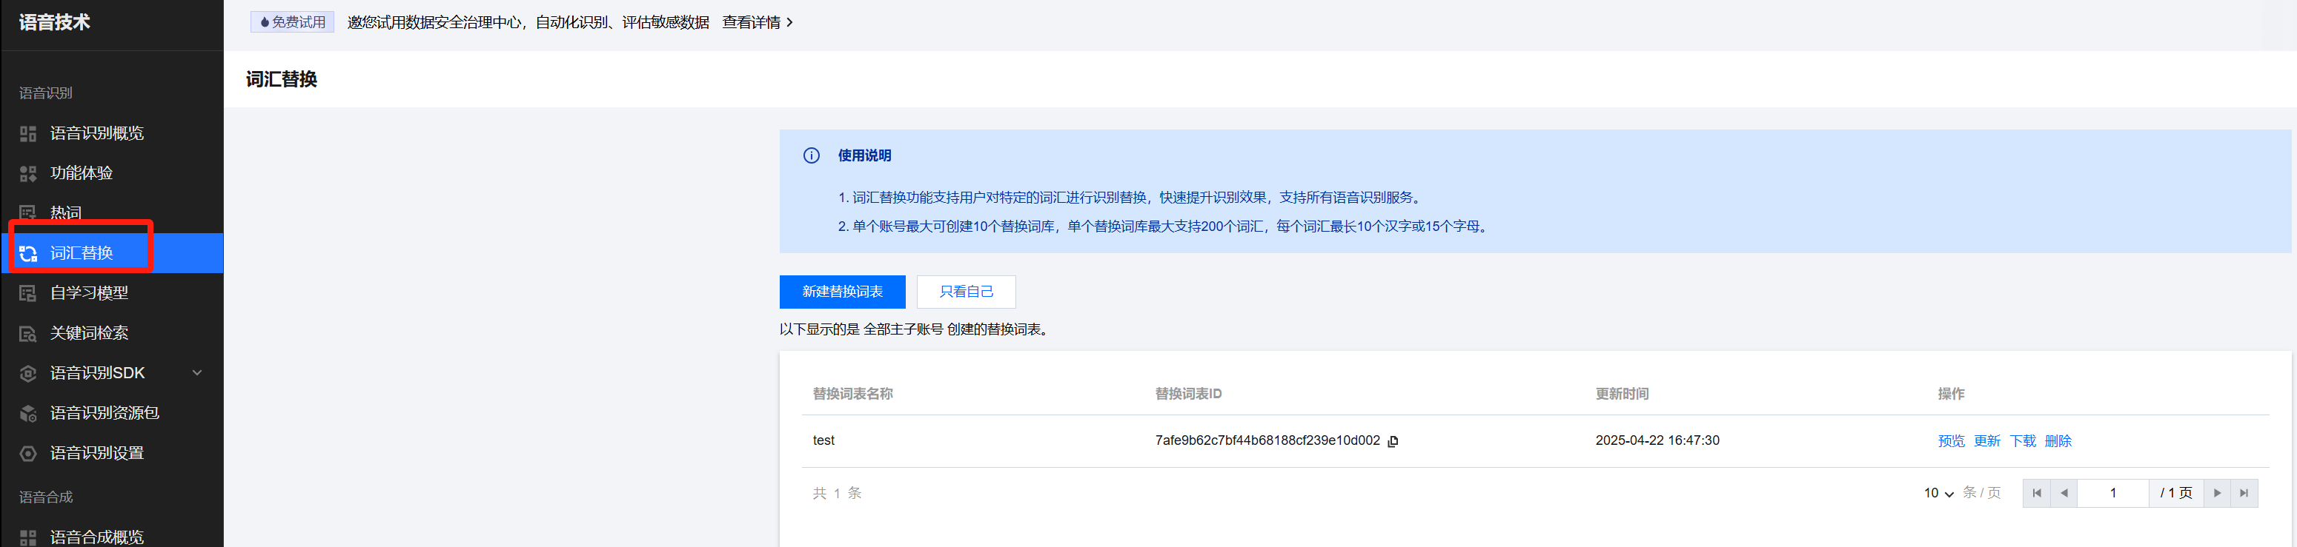
Task: Click the 查看详情 banner link
Action: [x=757, y=22]
